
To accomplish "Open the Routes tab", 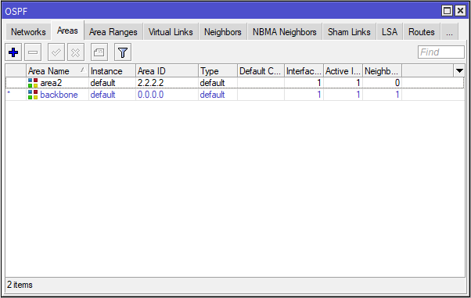I will tap(422, 32).
